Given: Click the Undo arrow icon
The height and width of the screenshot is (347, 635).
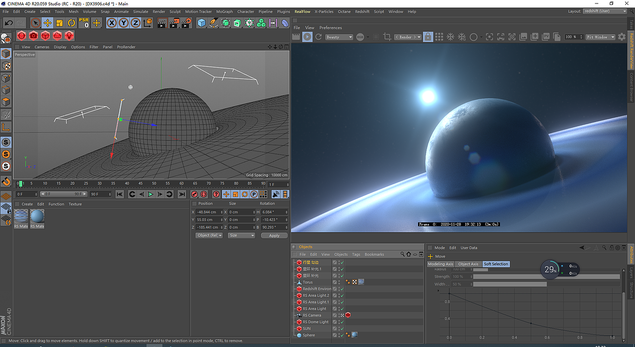Looking at the screenshot, I should point(8,23).
